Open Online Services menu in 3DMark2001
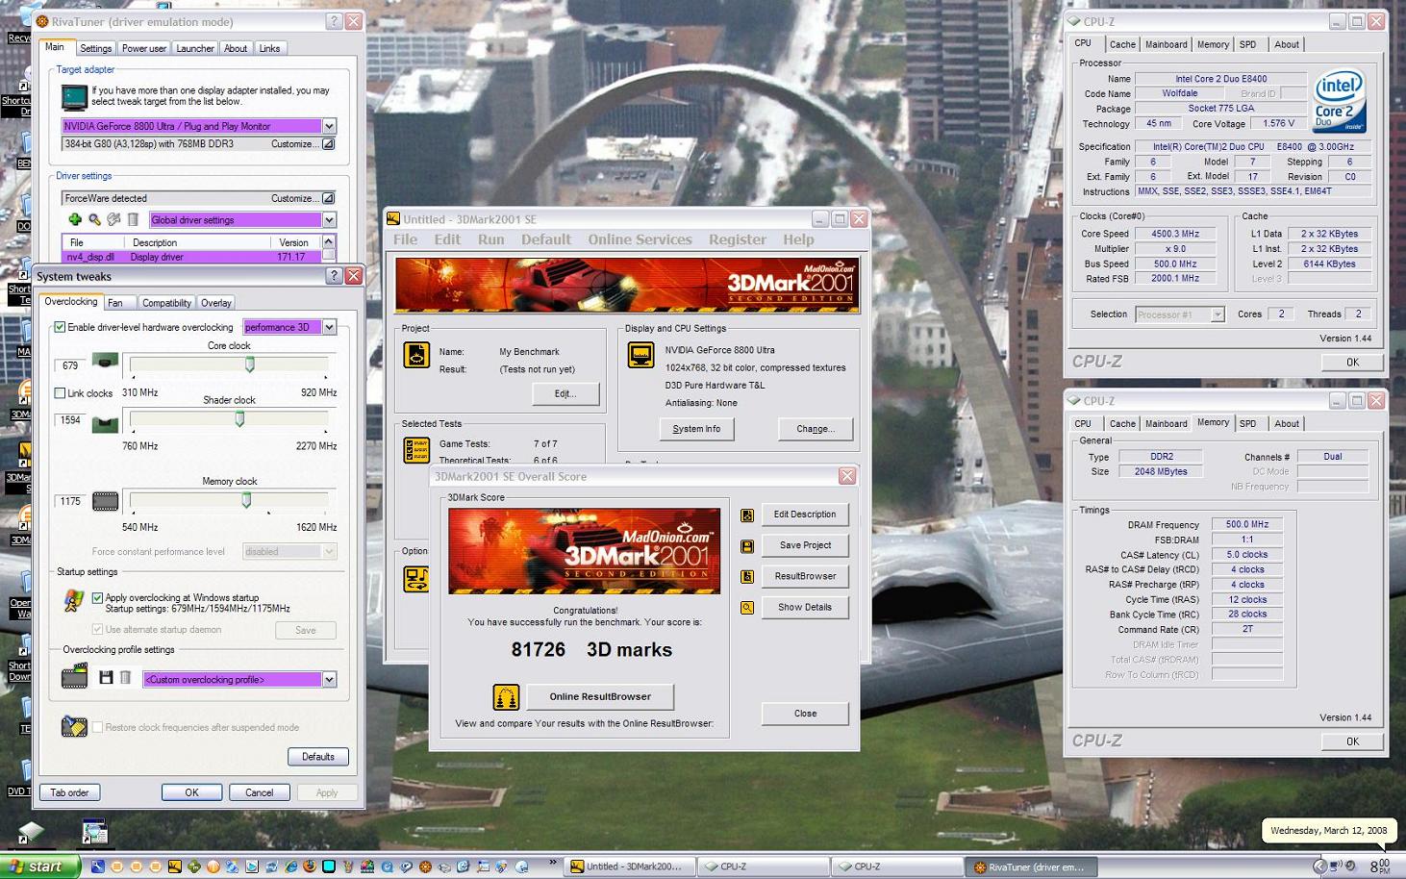Screen dimensions: 1406x879 [x=640, y=239]
